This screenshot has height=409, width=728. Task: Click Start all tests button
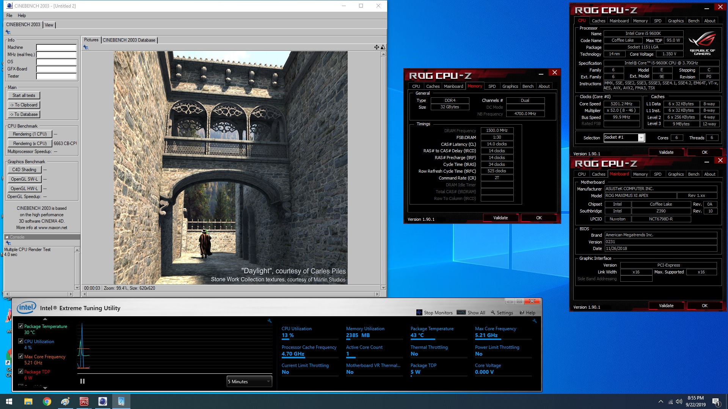[24, 95]
